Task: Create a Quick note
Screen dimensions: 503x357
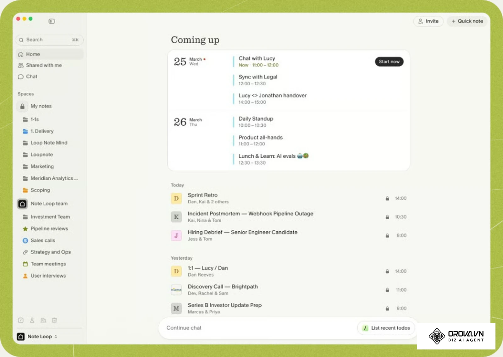Action: (x=467, y=21)
